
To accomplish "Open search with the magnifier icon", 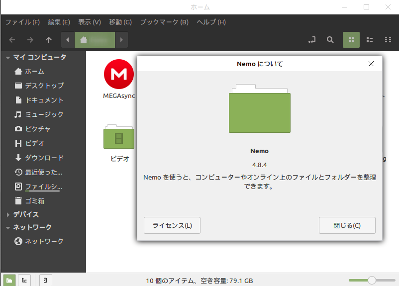I will point(330,40).
